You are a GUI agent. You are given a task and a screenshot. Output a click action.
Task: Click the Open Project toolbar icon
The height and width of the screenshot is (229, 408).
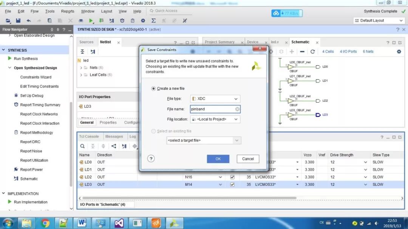(8, 20)
